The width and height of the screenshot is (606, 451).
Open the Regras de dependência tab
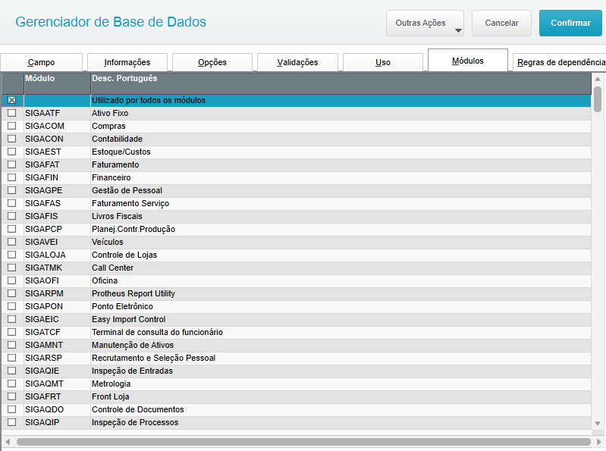[559, 63]
